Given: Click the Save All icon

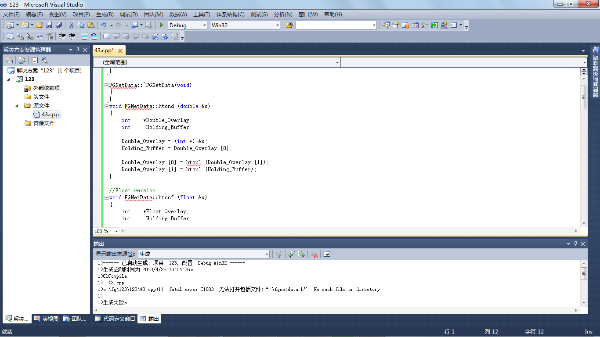Looking at the screenshot, I should point(59,25).
